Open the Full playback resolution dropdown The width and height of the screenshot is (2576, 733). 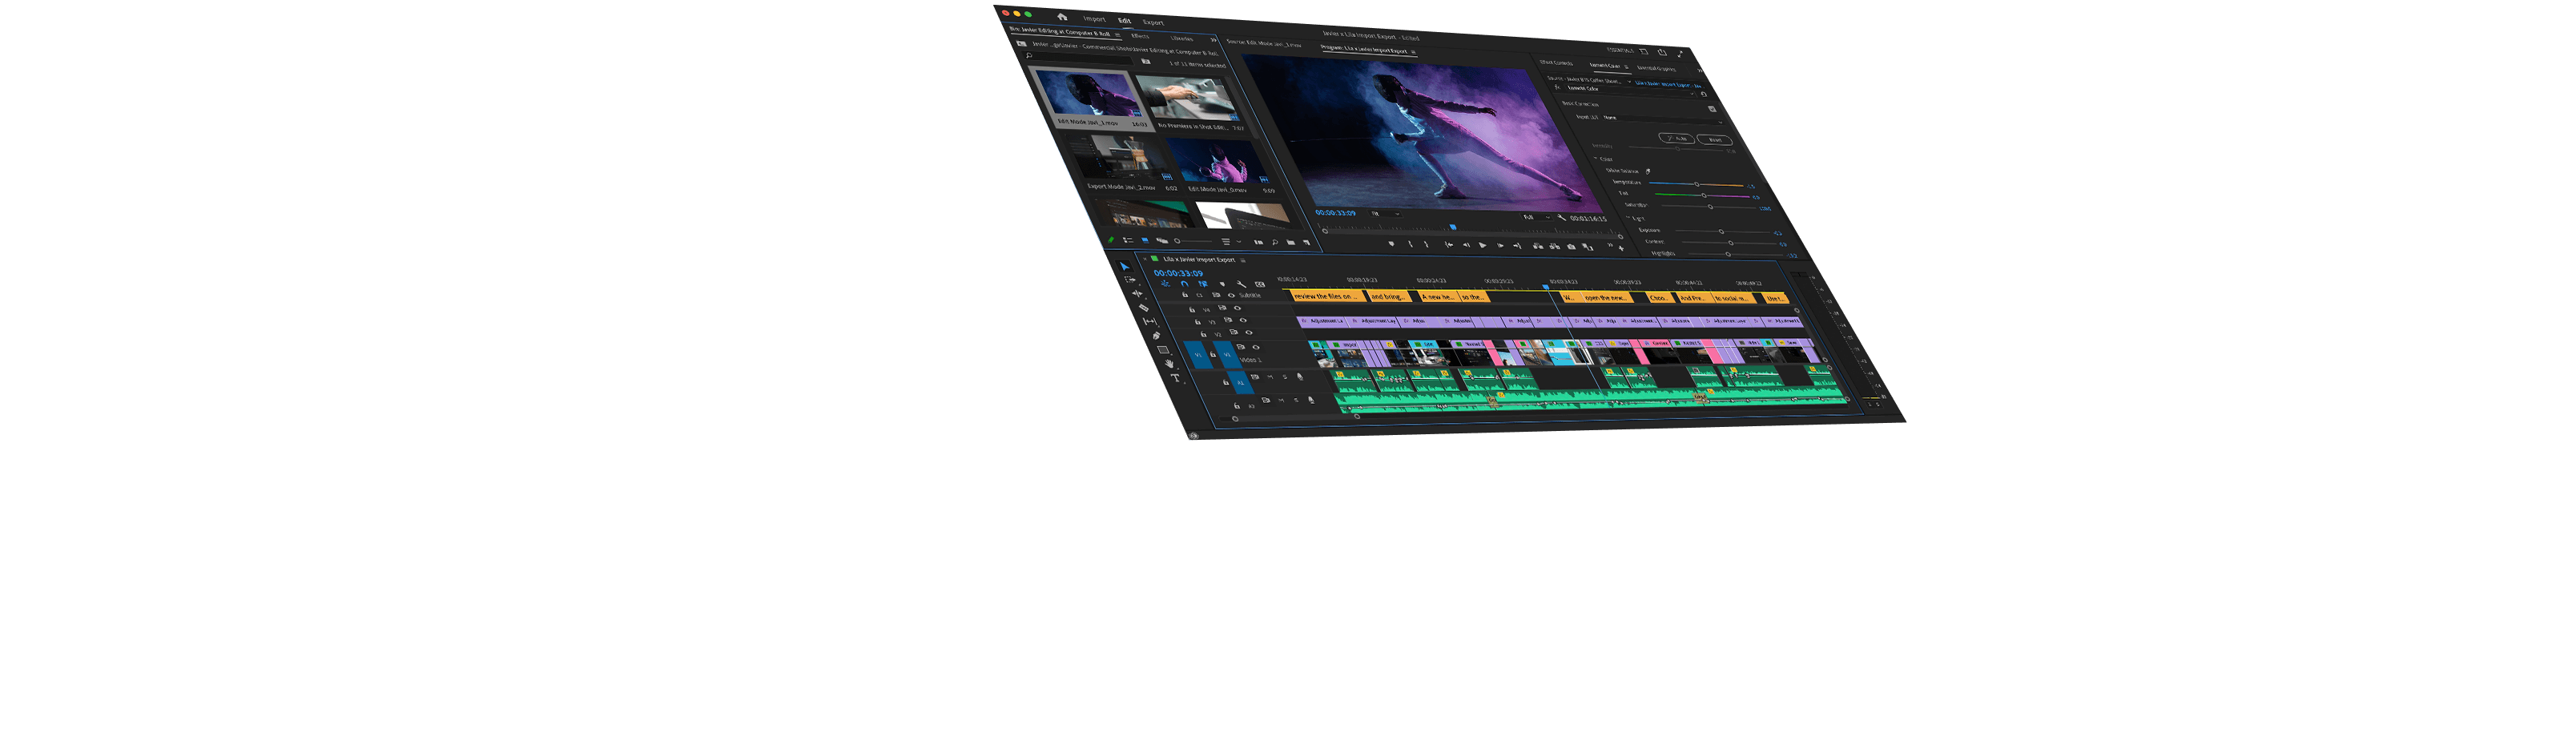click(x=1536, y=217)
